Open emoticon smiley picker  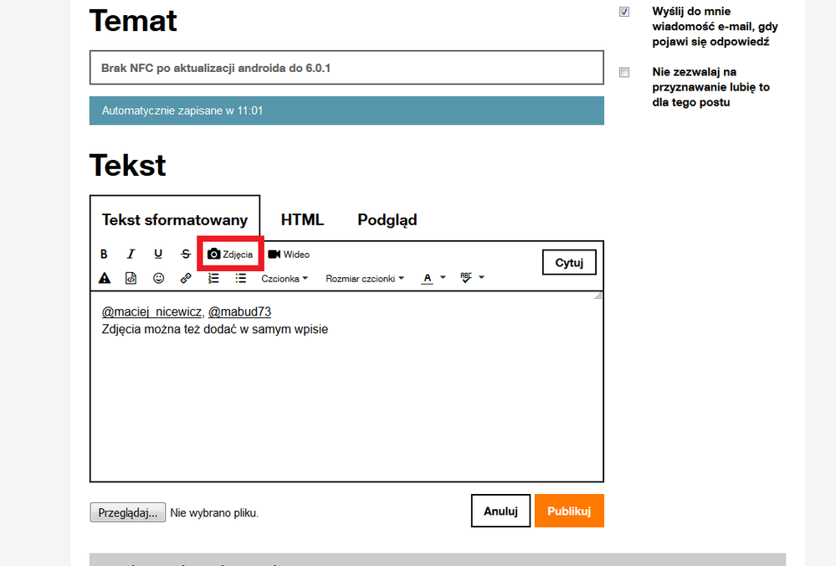click(x=158, y=278)
